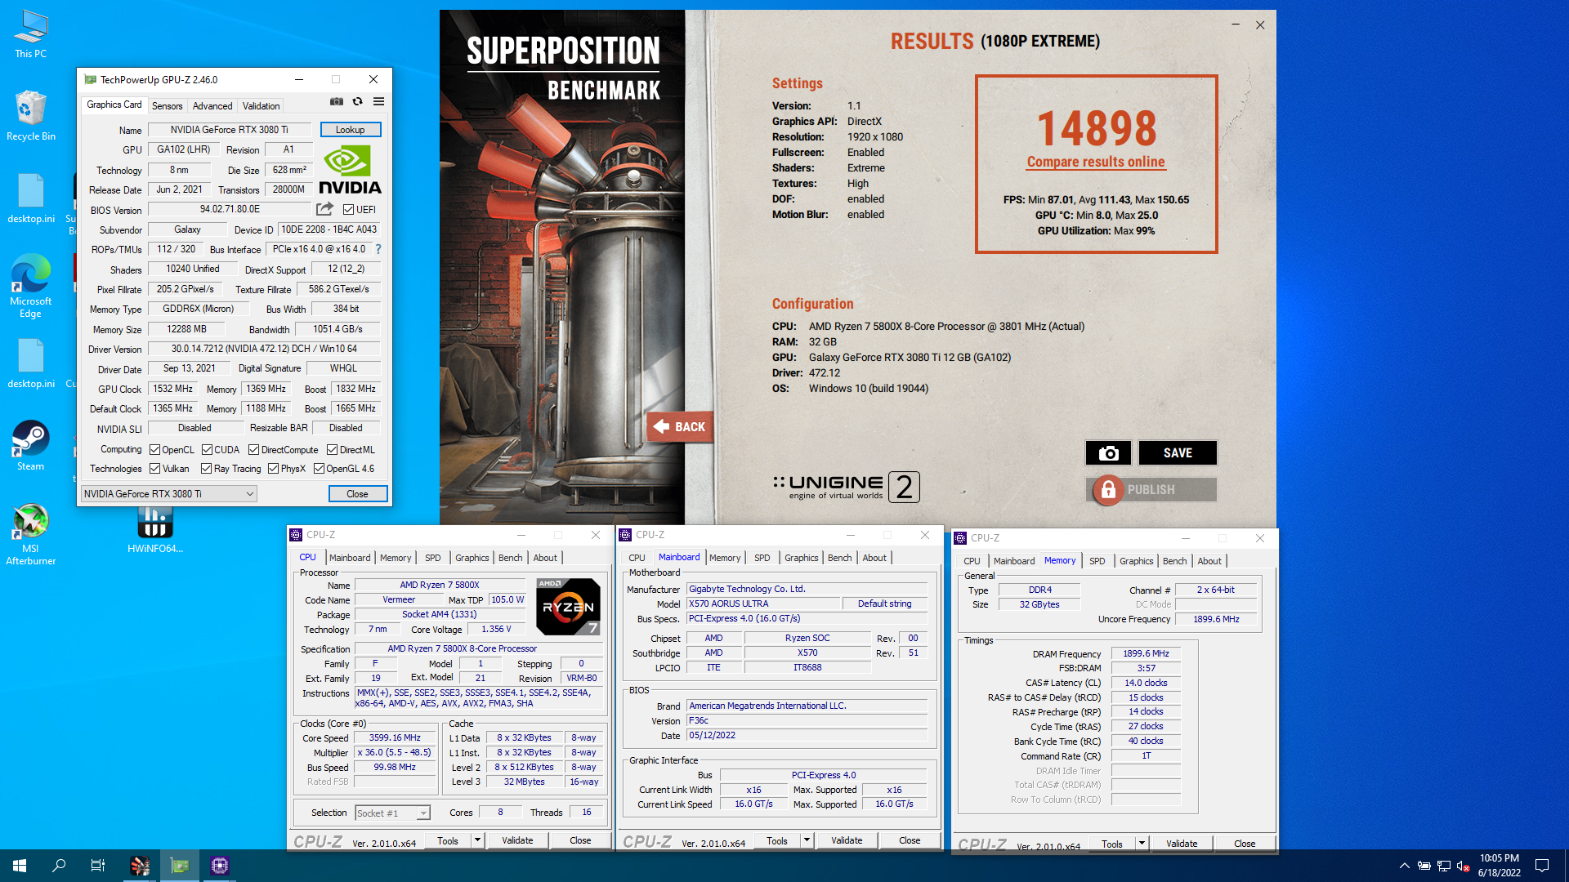Expand Tools dropdown arrow in Mainboard window
The width and height of the screenshot is (1569, 882).
pyautogui.click(x=807, y=840)
